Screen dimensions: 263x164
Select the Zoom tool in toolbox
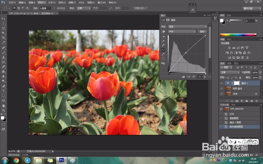coord(3,110)
